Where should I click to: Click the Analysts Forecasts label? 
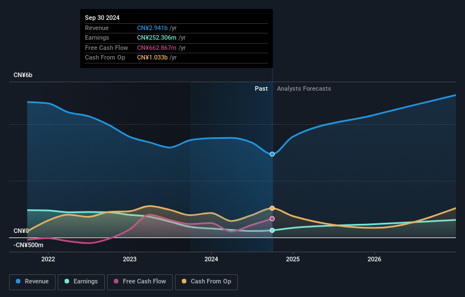[x=304, y=88]
